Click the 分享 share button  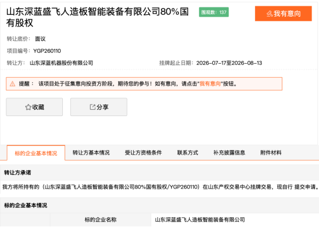[99, 107]
